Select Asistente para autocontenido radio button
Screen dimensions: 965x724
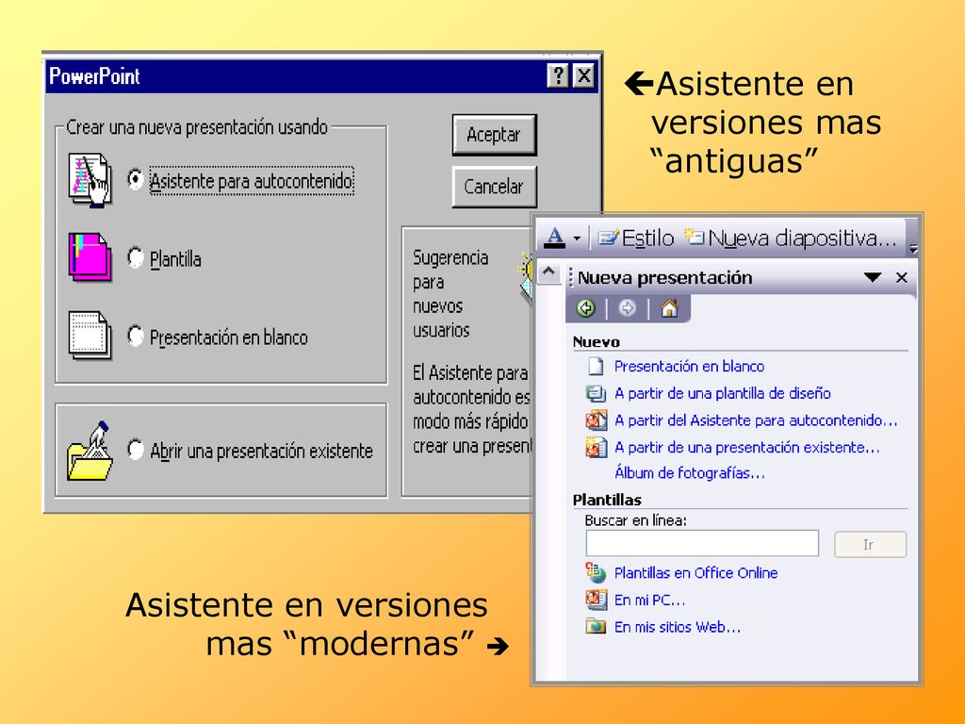pyautogui.click(x=136, y=179)
